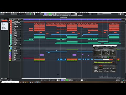
Task: Open the notification center icon
Action: (125, 82)
